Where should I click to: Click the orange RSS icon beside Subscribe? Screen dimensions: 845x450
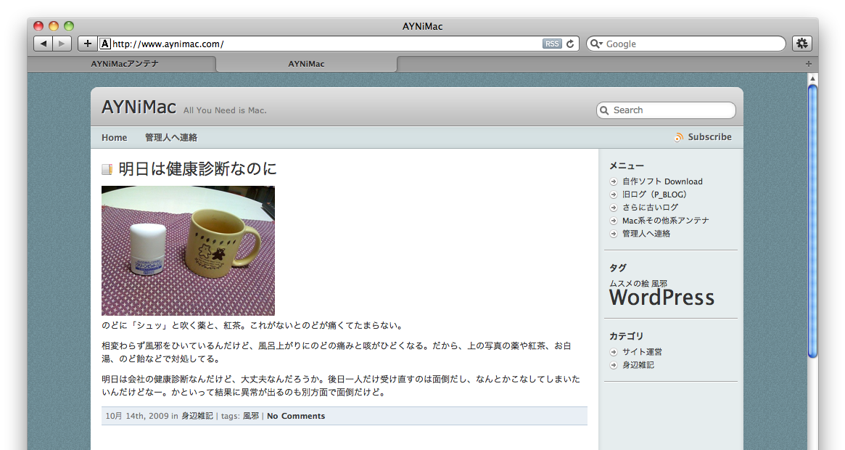[679, 137]
